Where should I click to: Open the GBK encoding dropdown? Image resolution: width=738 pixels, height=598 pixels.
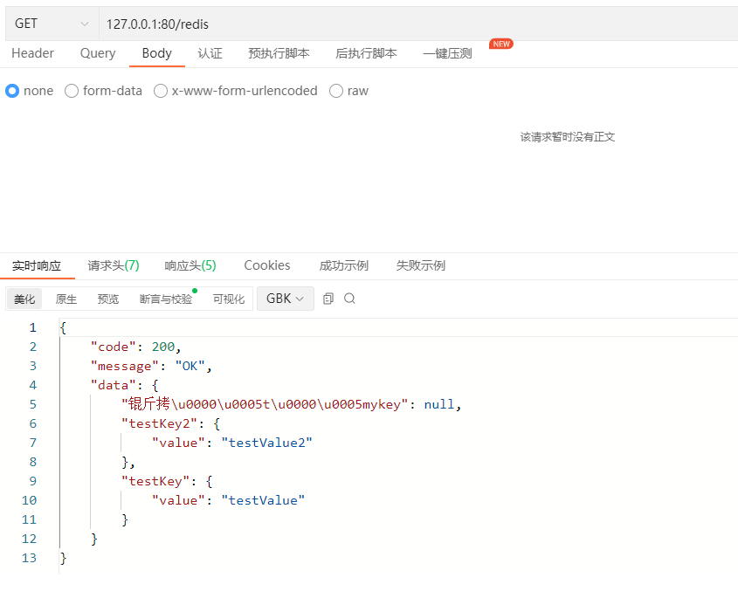coord(286,299)
